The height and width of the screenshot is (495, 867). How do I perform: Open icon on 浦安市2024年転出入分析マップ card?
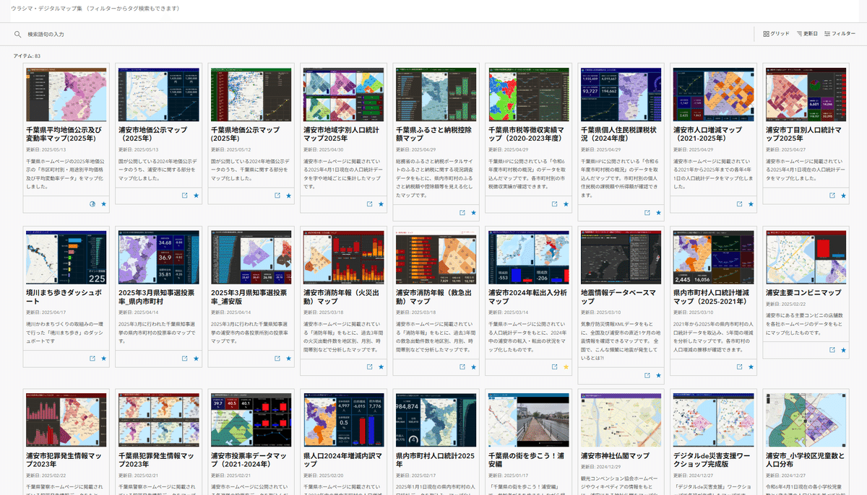555,367
